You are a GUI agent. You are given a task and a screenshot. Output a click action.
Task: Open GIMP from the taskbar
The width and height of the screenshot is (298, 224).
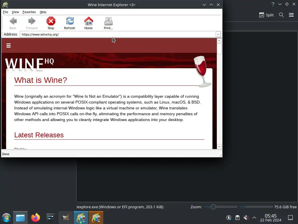(66, 218)
